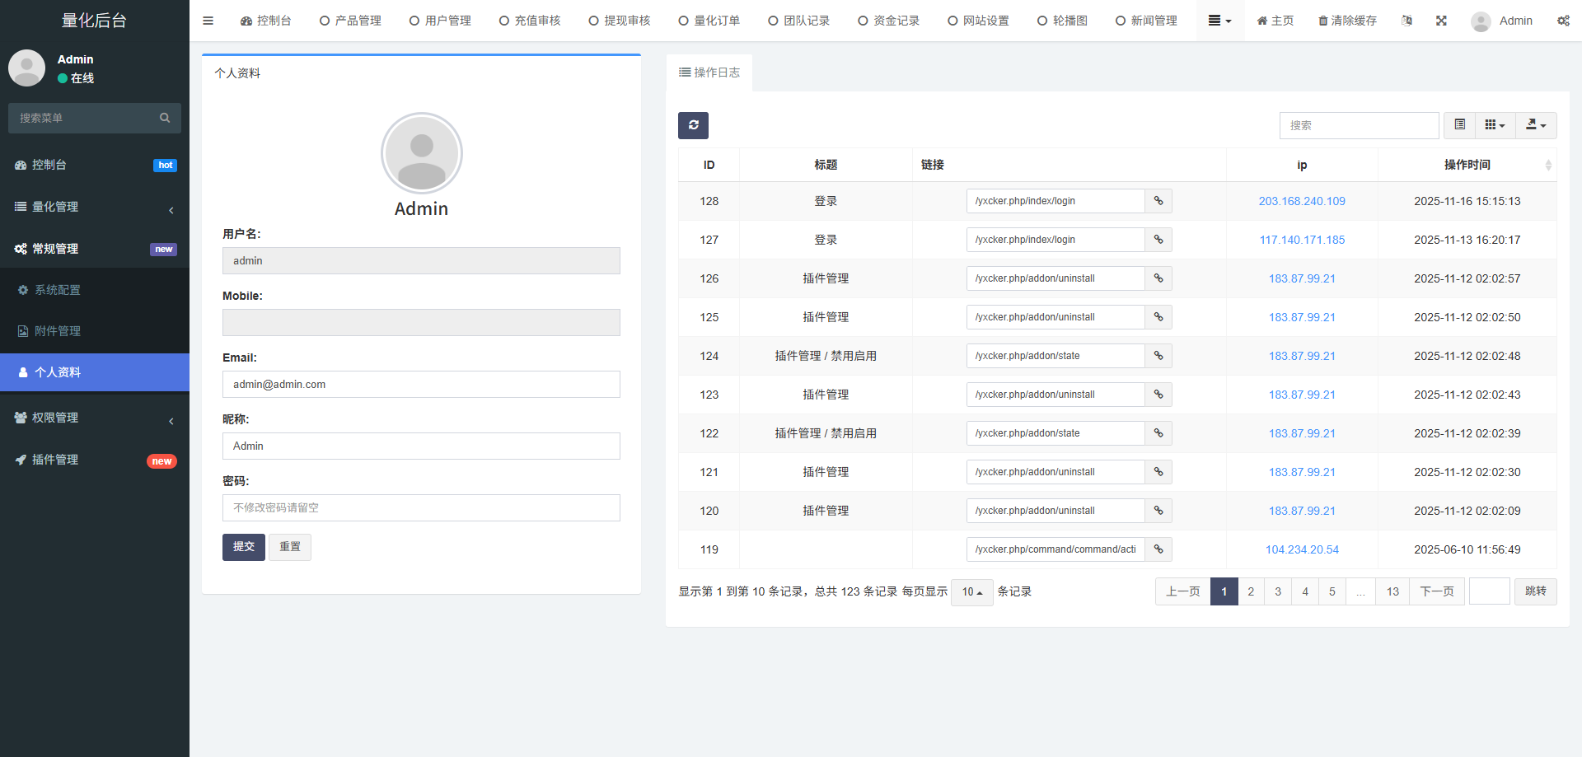Viewport: 1582px width, 757px height.
Task: Toggle the log table card view
Action: click(1459, 125)
